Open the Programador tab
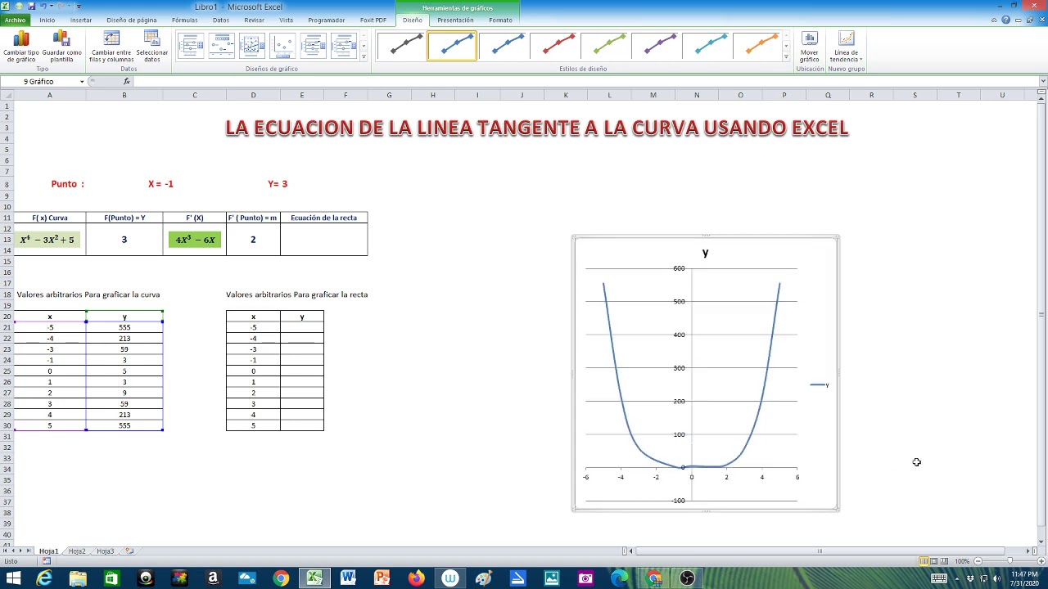The height and width of the screenshot is (589, 1048). point(326,20)
